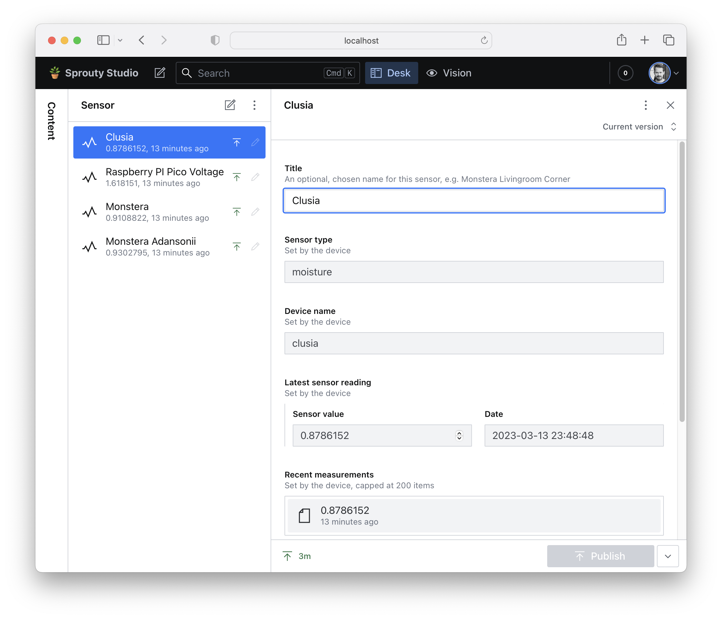This screenshot has width=722, height=619.
Task: Click the close panel button for Clusia
Action: click(671, 105)
